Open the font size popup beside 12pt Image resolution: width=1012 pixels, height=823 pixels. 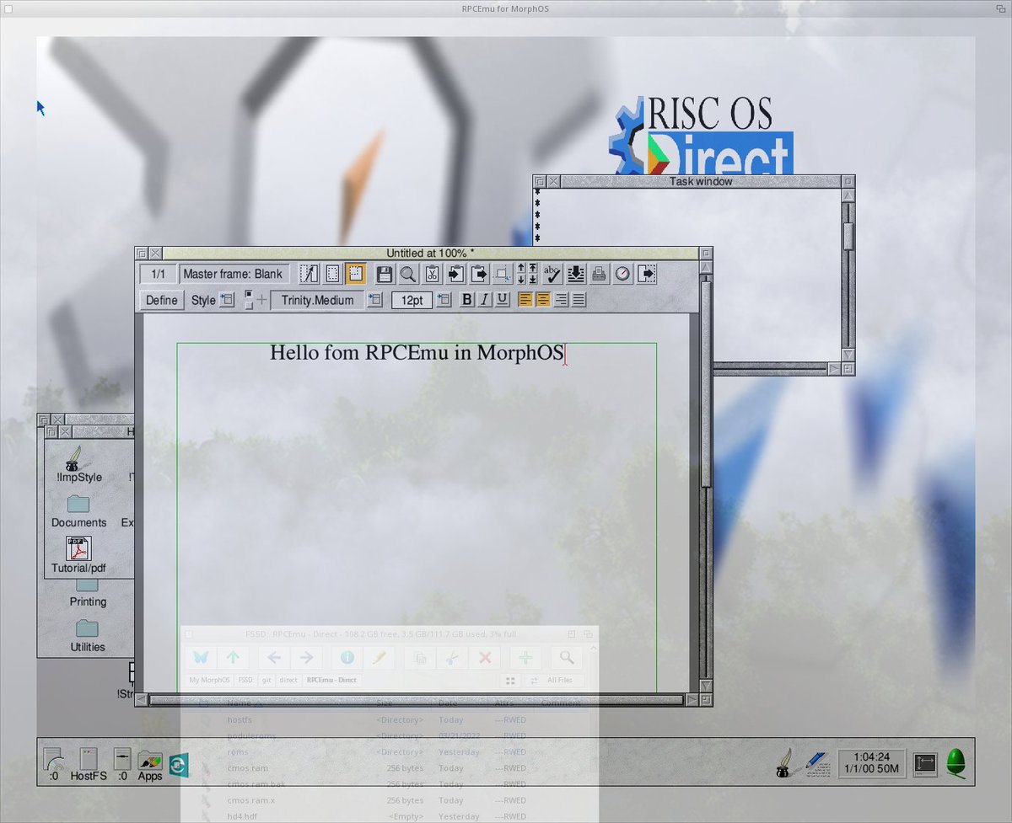pos(444,299)
